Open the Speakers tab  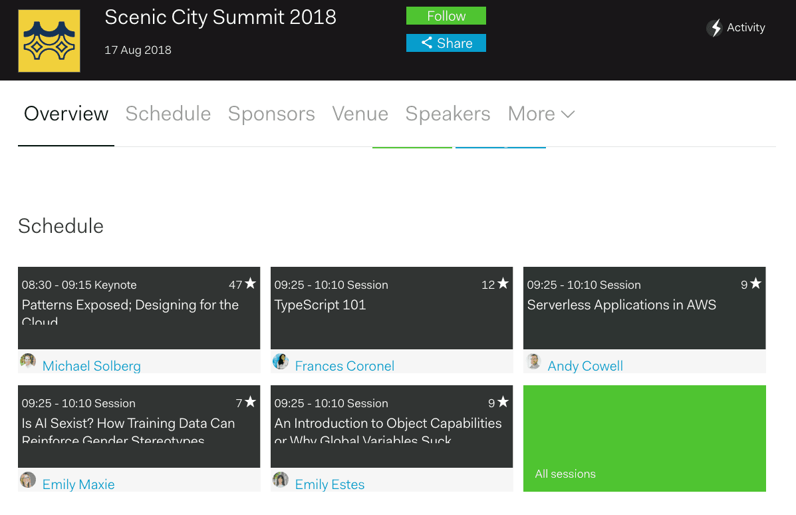[448, 114]
